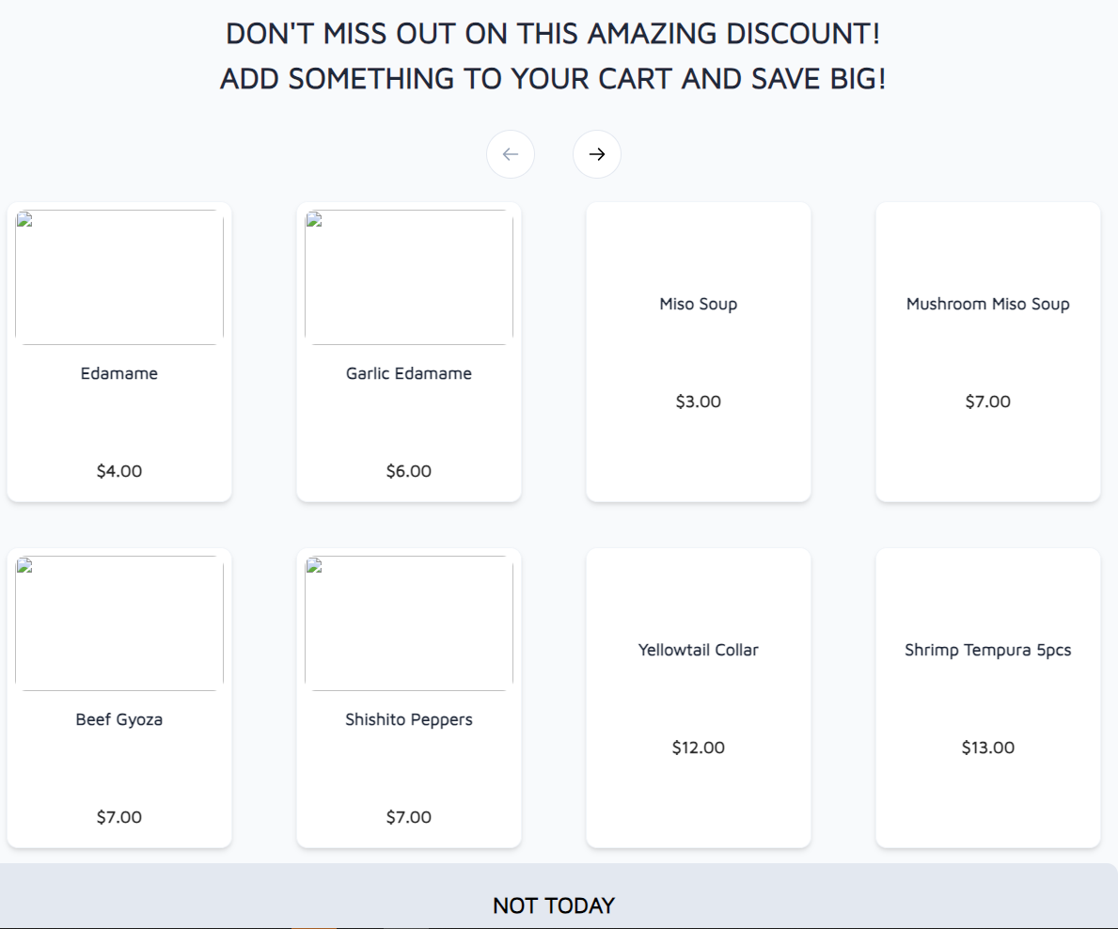Click the Edamame product image
This screenshot has width=1118, height=929.
tap(119, 277)
